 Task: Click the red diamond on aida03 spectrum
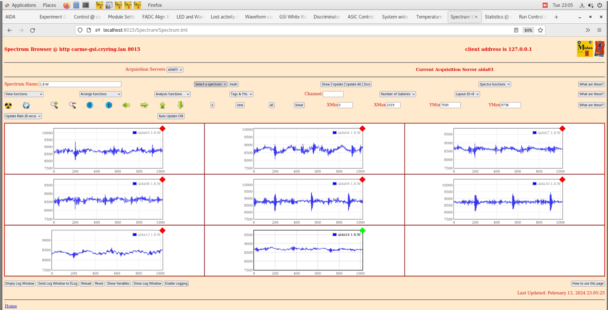tap(163, 129)
